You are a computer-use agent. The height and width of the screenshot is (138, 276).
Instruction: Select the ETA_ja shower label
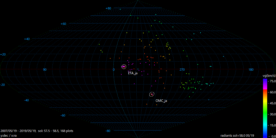point(132,73)
